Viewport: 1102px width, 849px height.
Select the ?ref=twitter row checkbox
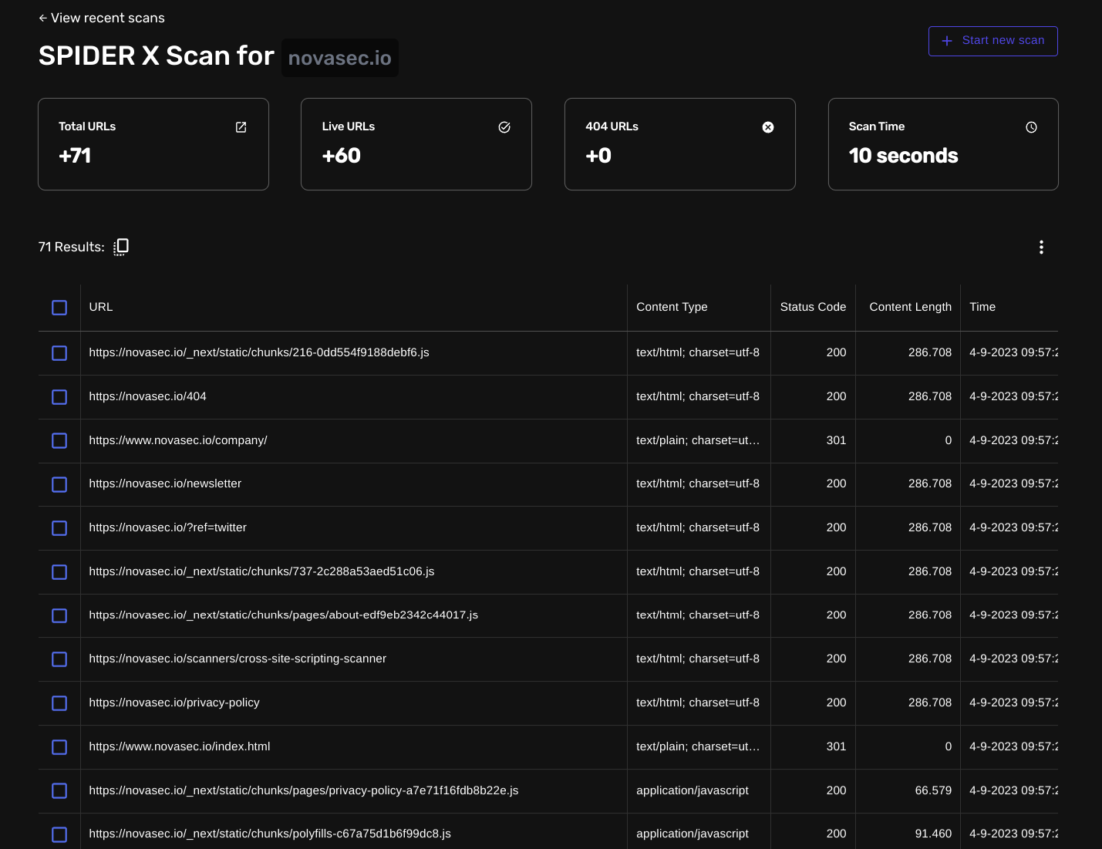(59, 528)
